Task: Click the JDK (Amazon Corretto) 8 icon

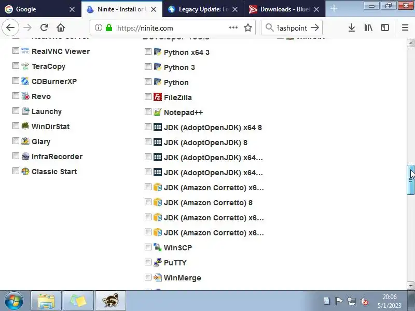Action: coord(158,202)
